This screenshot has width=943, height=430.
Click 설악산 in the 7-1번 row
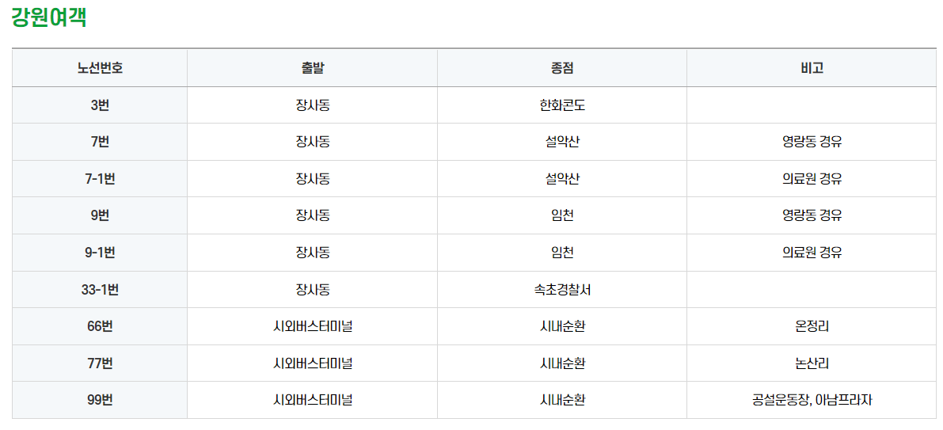[x=562, y=179]
